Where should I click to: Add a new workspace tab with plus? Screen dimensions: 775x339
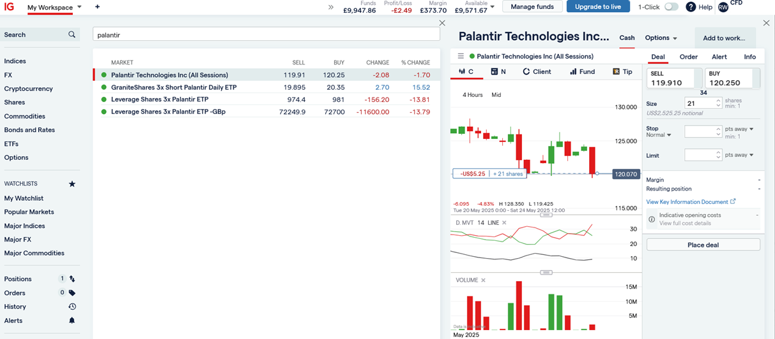[97, 7]
